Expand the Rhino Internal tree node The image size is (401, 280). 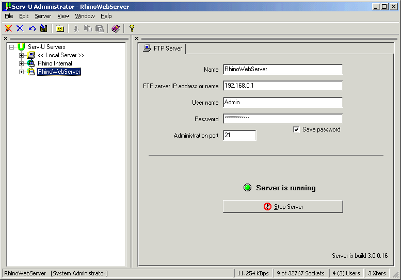point(21,63)
